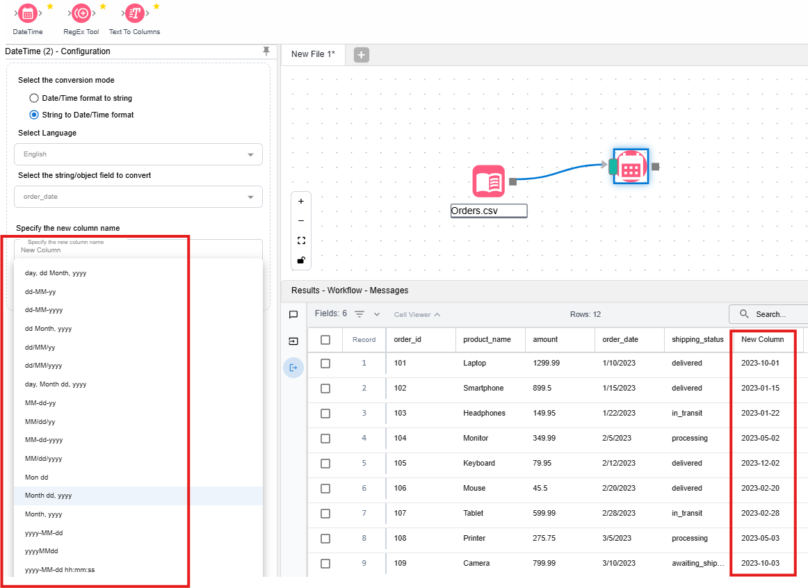Viewport: 808px width, 588px height.
Task: Select String to Date/Time format radio
Action: tap(34, 115)
